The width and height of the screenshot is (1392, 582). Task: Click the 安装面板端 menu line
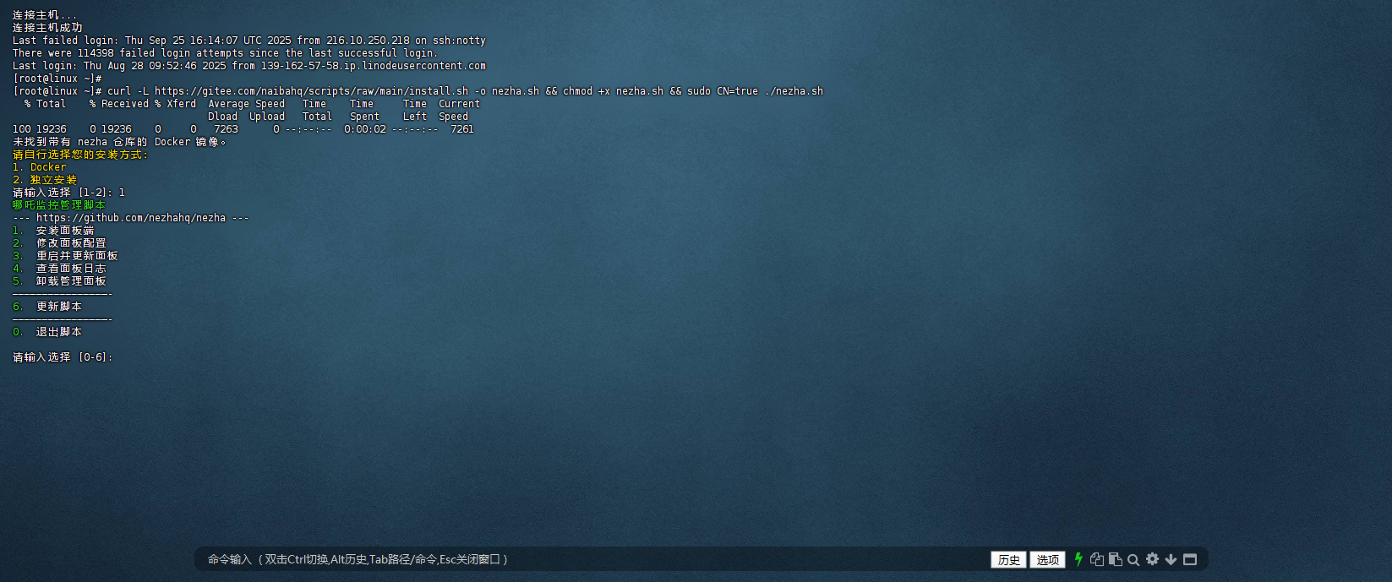[64, 231]
